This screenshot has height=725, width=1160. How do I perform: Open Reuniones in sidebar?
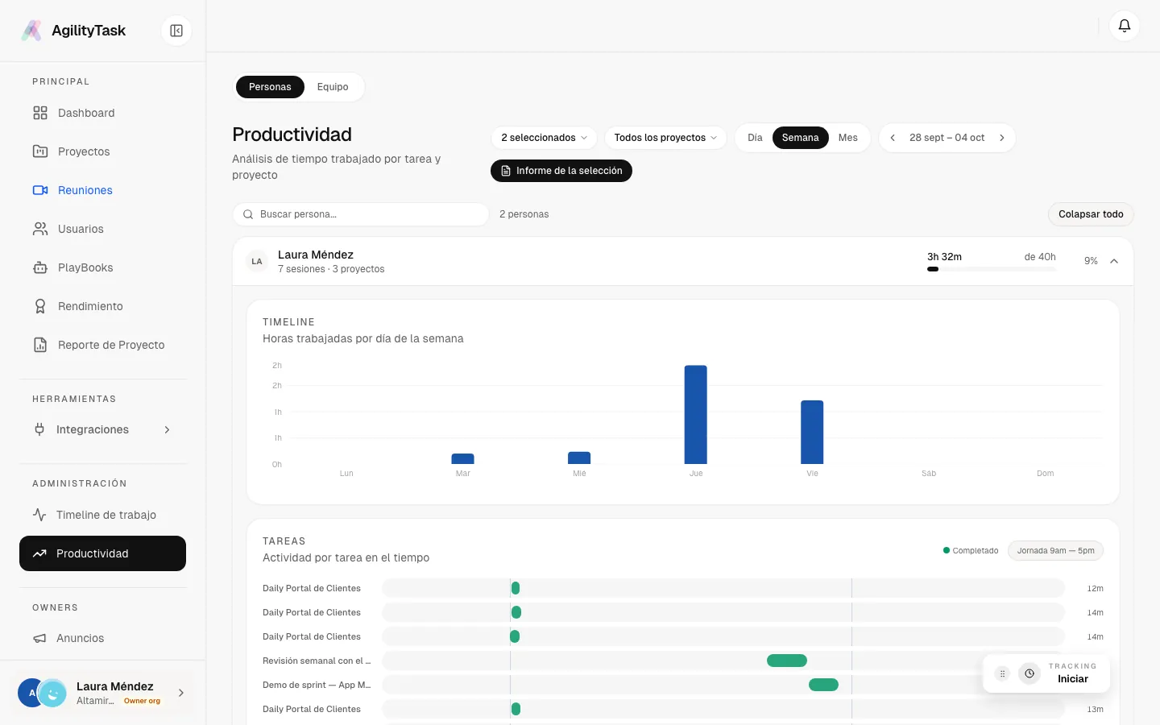(102, 190)
